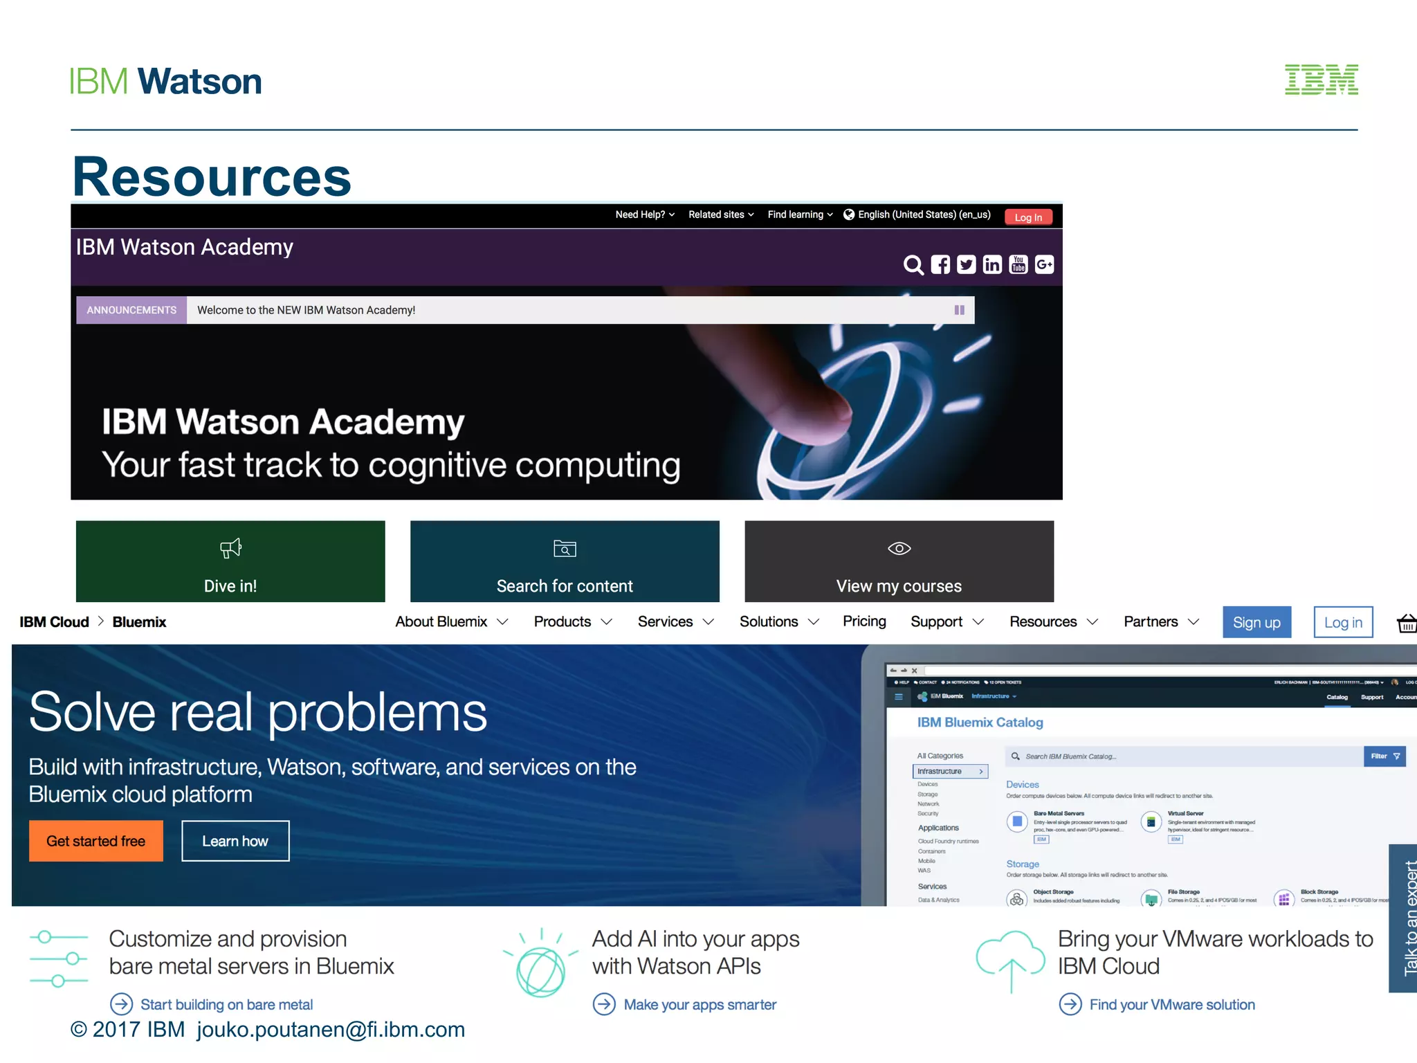Open the Talk to an expert side tab
The image size is (1417, 1063).
(x=1403, y=918)
